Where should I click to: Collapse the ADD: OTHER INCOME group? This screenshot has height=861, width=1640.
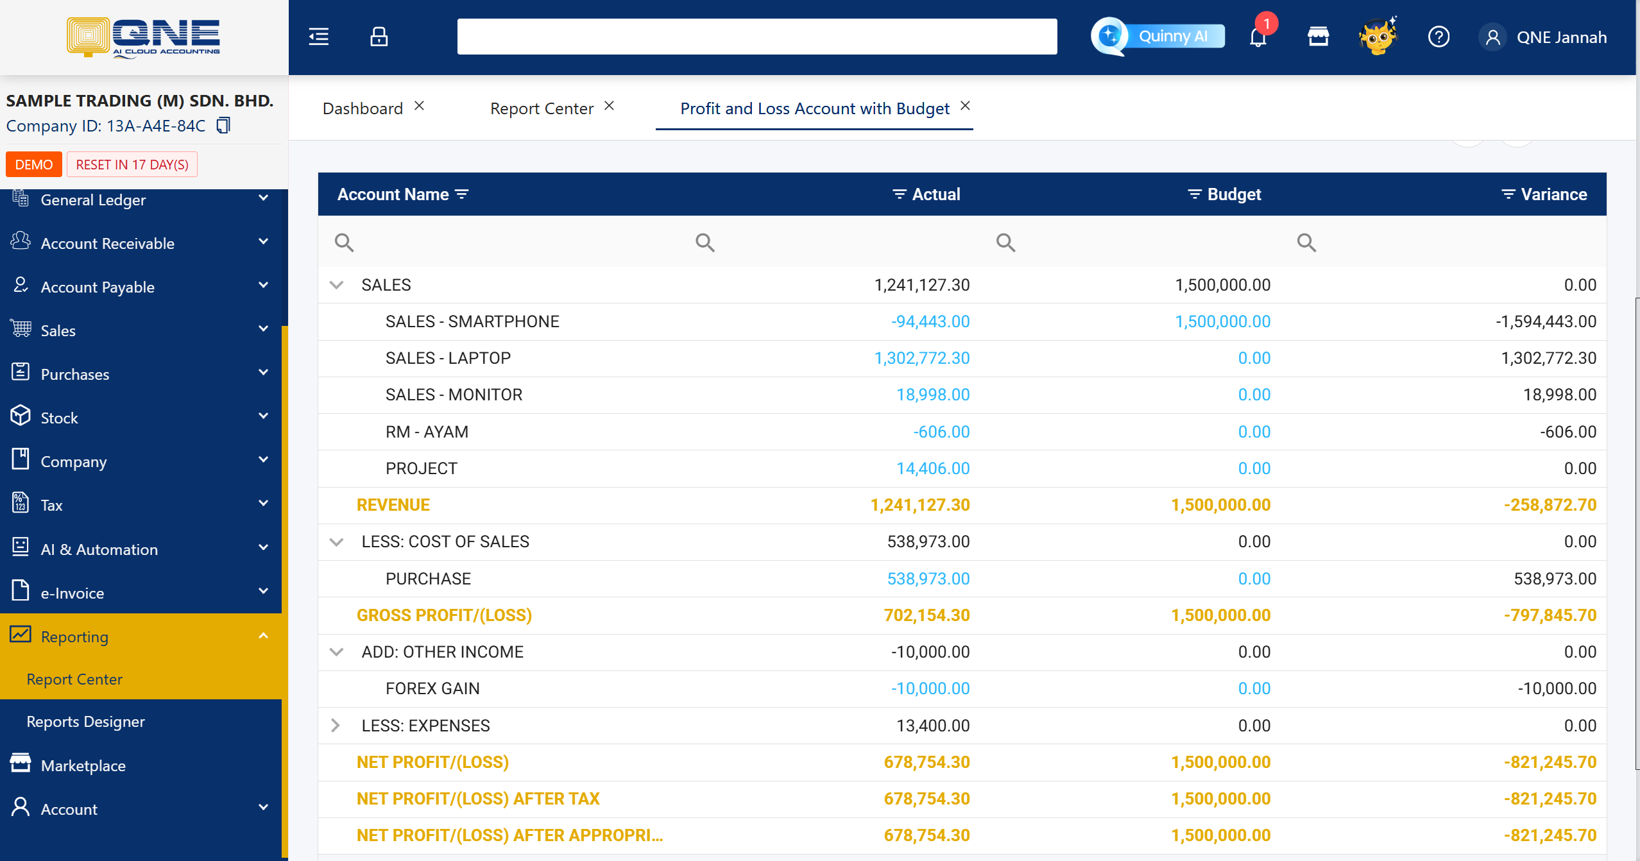click(x=336, y=652)
